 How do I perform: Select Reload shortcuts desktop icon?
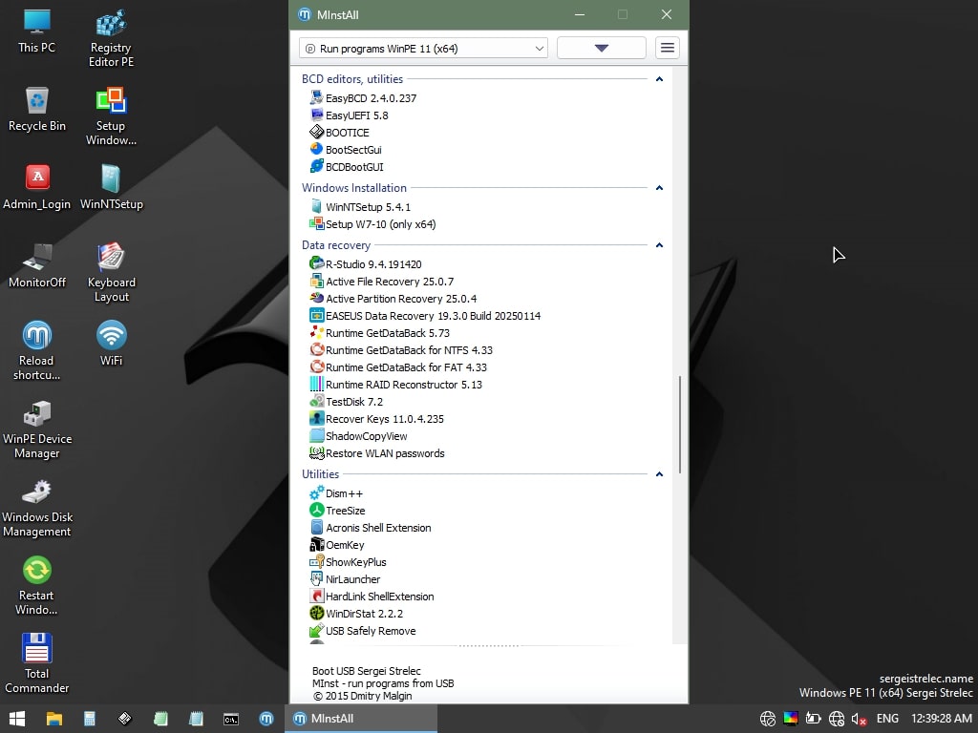(x=37, y=351)
